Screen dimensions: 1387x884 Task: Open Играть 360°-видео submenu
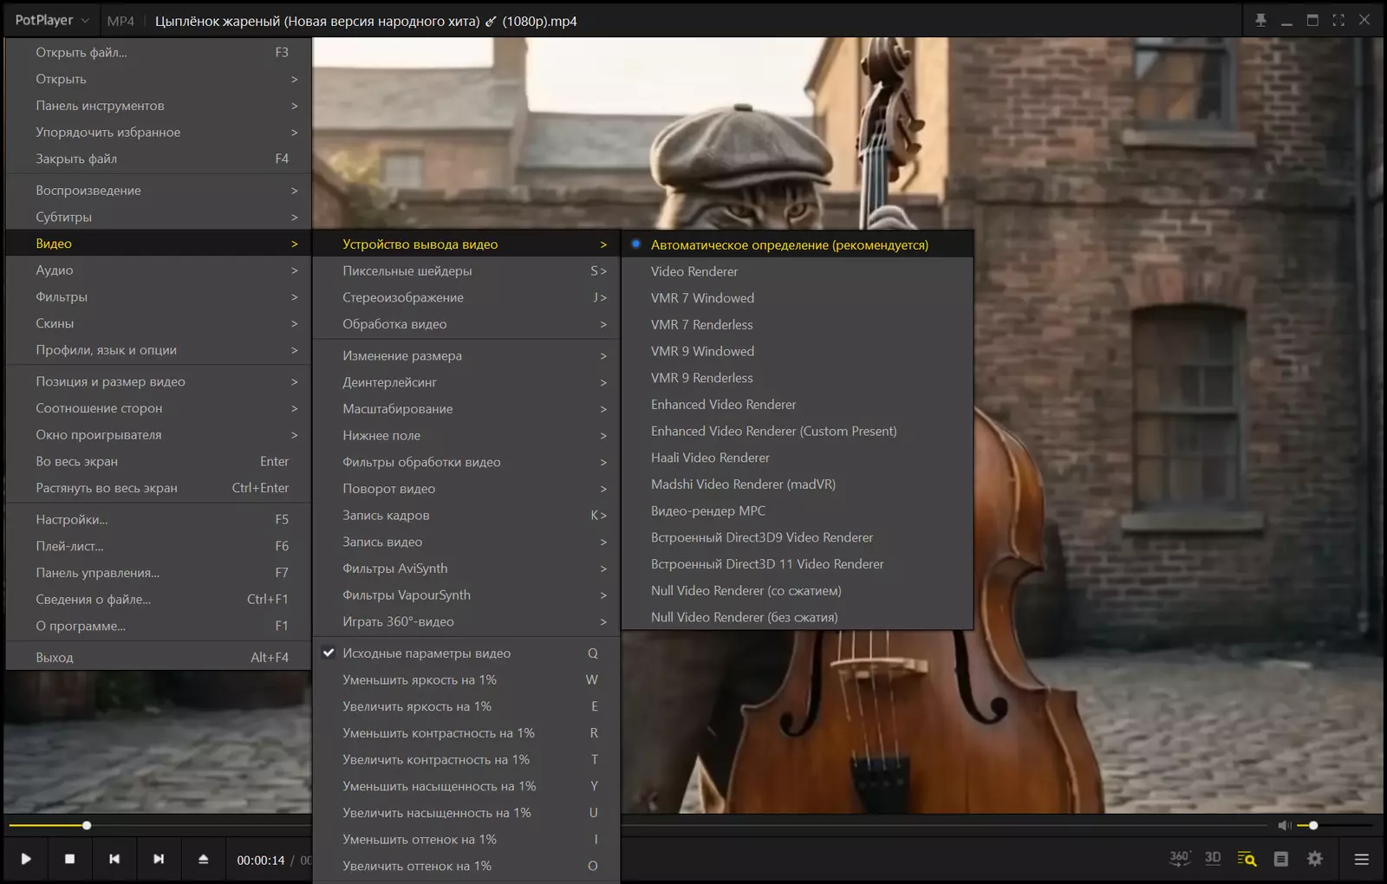[x=466, y=622]
